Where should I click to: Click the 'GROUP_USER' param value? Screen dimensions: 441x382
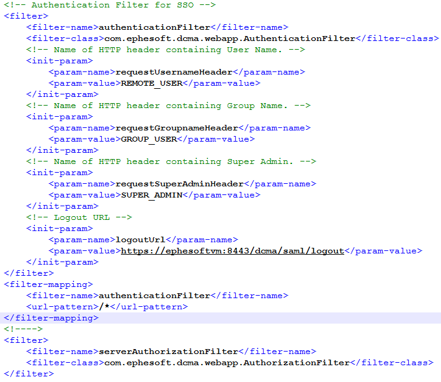tap(149, 139)
